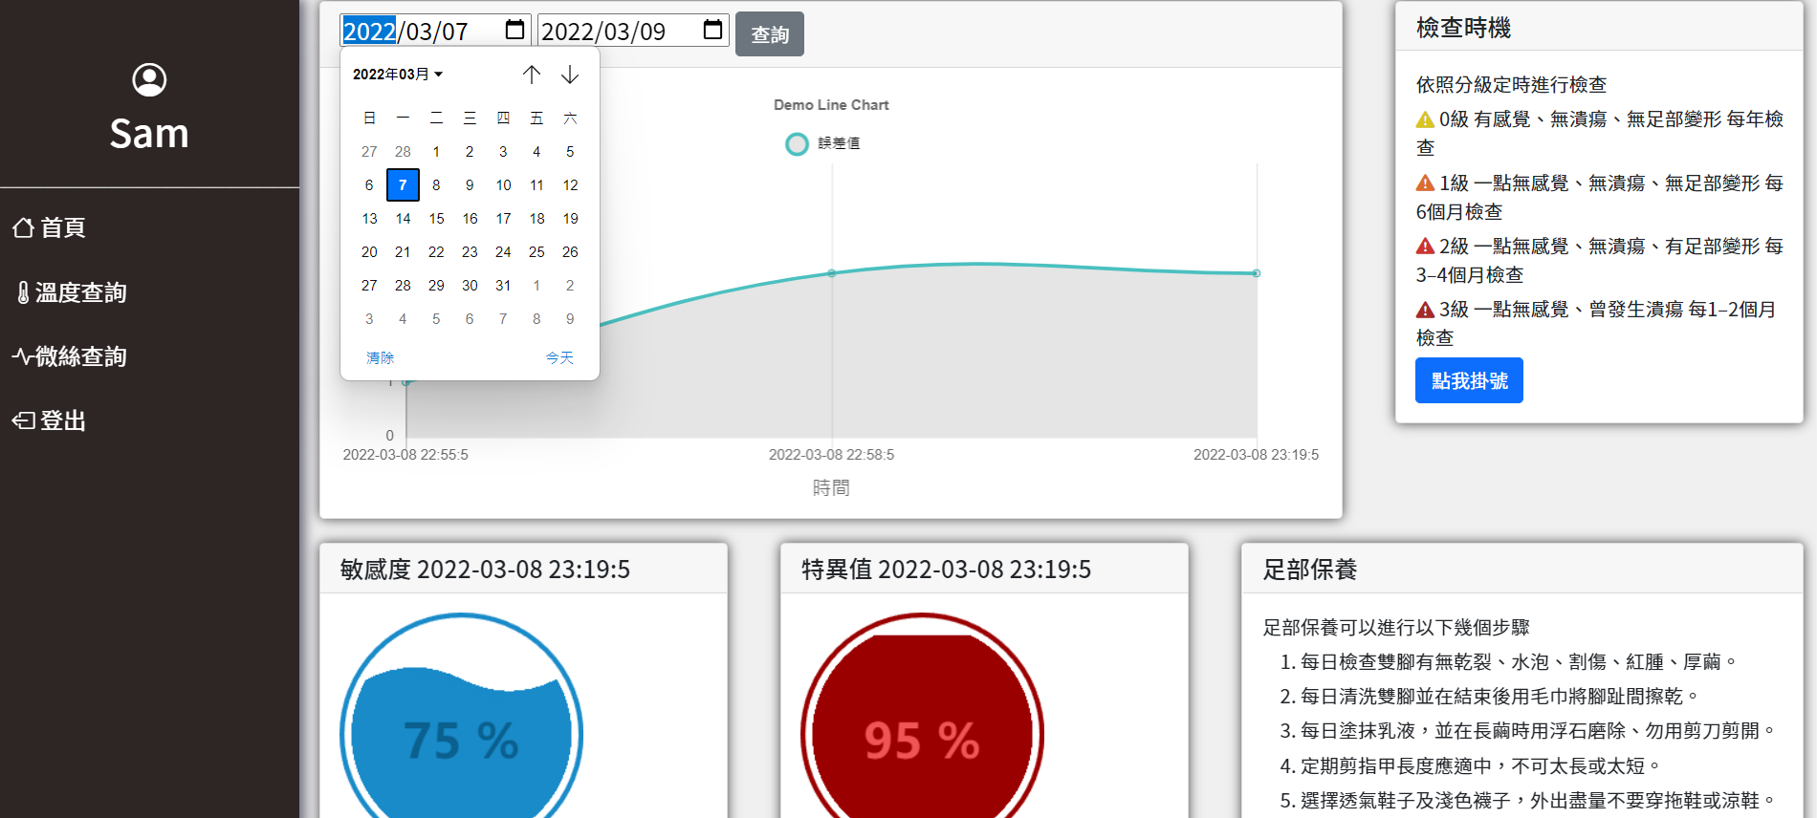Click the user profile avatar icon

pos(149,80)
